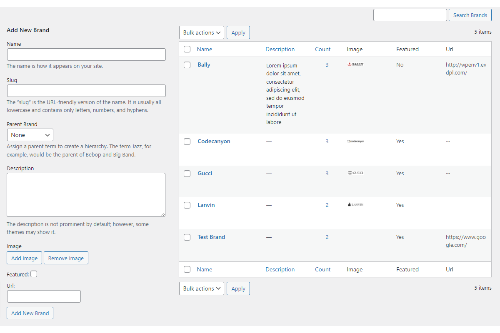
Task: Click the Codecanyon brand logo thumbnail
Action: coord(355,141)
